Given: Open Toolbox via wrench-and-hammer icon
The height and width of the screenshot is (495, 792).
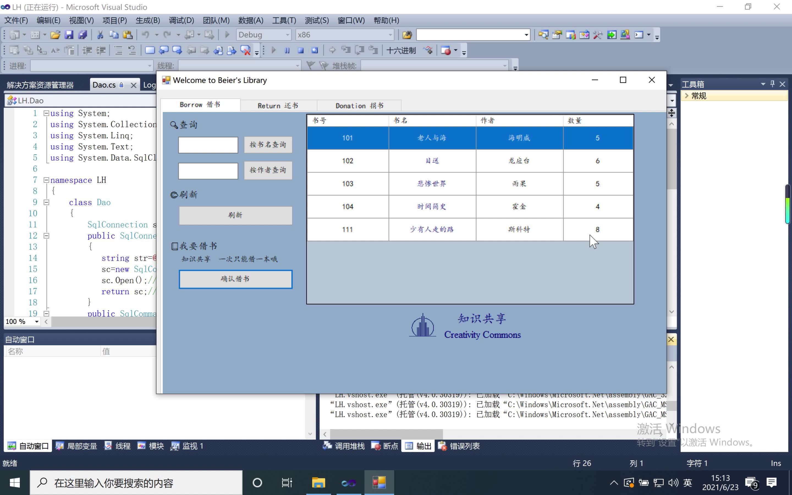Looking at the screenshot, I should tap(598, 35).
